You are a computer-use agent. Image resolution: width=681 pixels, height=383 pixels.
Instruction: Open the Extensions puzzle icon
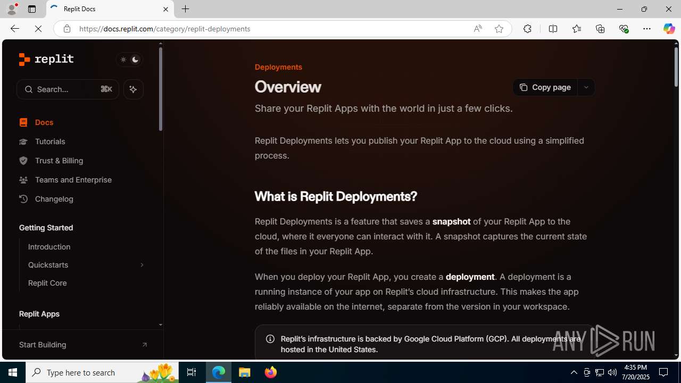point(527,29)
